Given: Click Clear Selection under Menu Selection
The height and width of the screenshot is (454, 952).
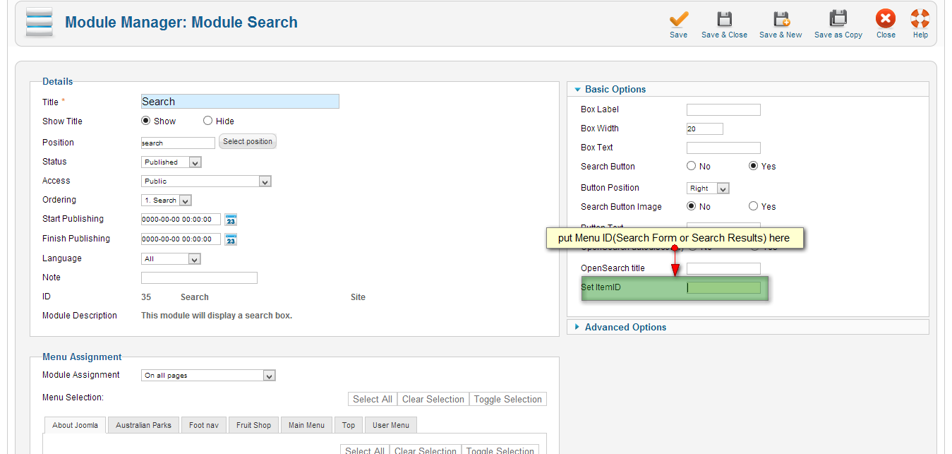Looking at the screenshot, I should coord(433,399).
